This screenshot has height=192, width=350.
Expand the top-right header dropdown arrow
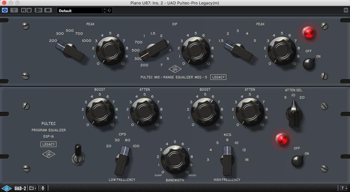click(346, 10)
